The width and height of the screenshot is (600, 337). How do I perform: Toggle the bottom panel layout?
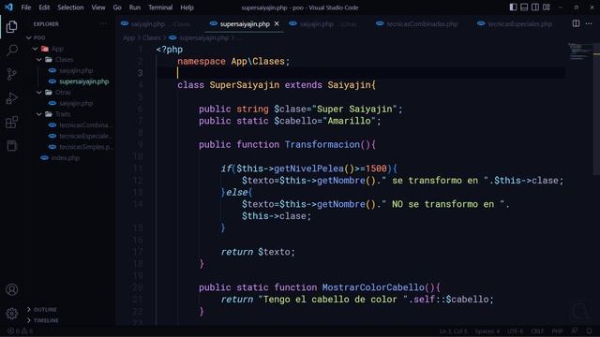point(524,7)
